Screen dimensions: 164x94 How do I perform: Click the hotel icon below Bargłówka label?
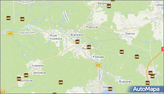109,6
